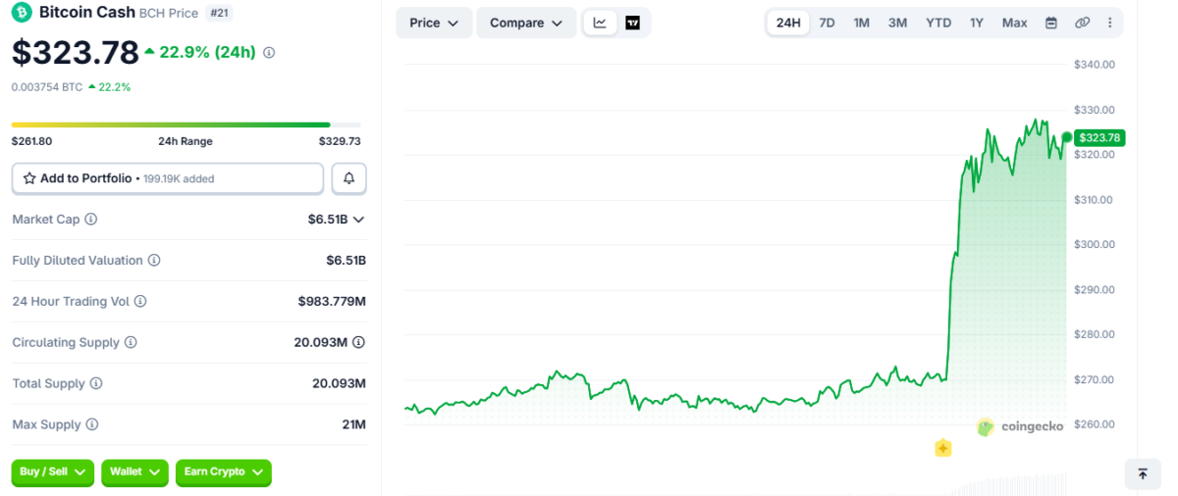Viewport: 1178px width, 496px height.
Task: Click star icon on Add to Portfolio
Action: tap(29, 178)
